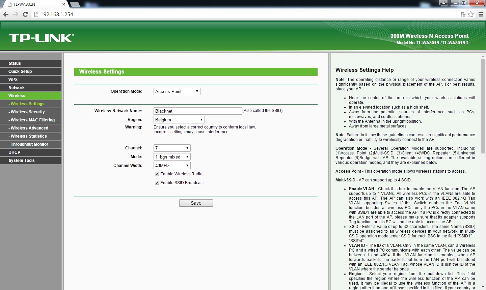Viewport: 486px width, 290px height.
Task: Open Wireless Security in the sidebar
Action: [x=28, y=112]
